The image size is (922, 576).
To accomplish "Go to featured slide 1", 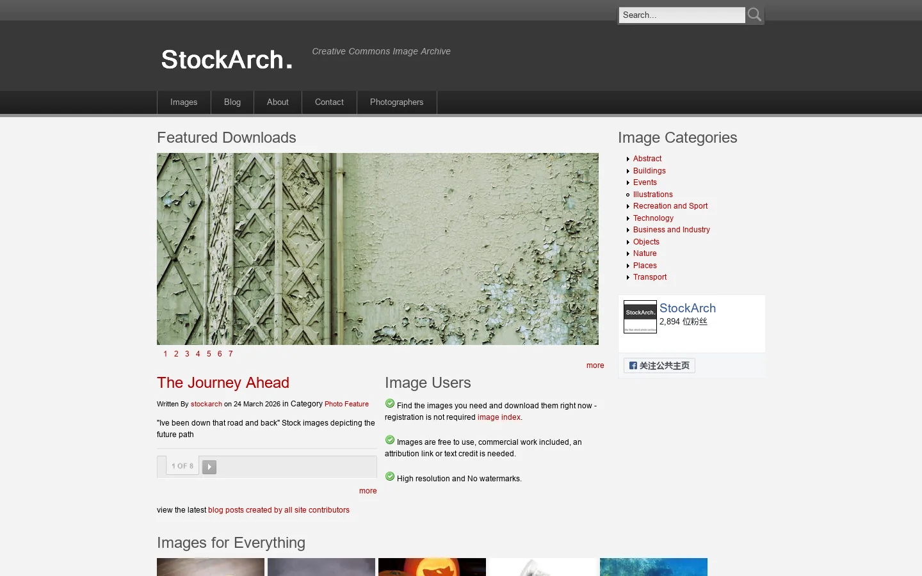I will (165, 354).
